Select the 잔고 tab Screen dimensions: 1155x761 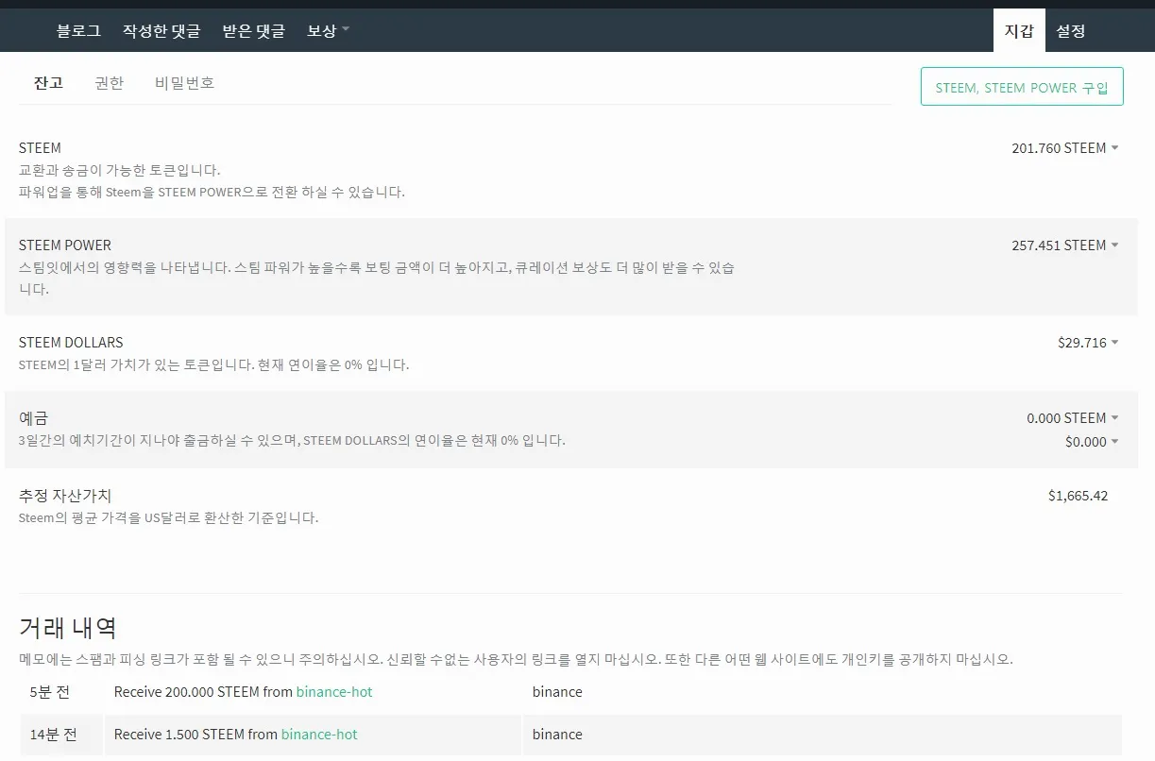48,82
